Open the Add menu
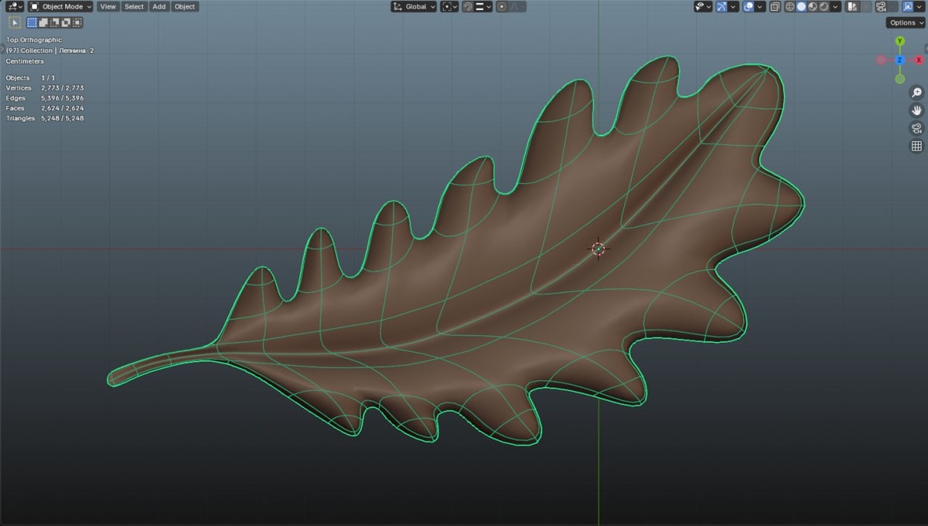This screenshot has width=928, height=526. (x=159, y=6)
